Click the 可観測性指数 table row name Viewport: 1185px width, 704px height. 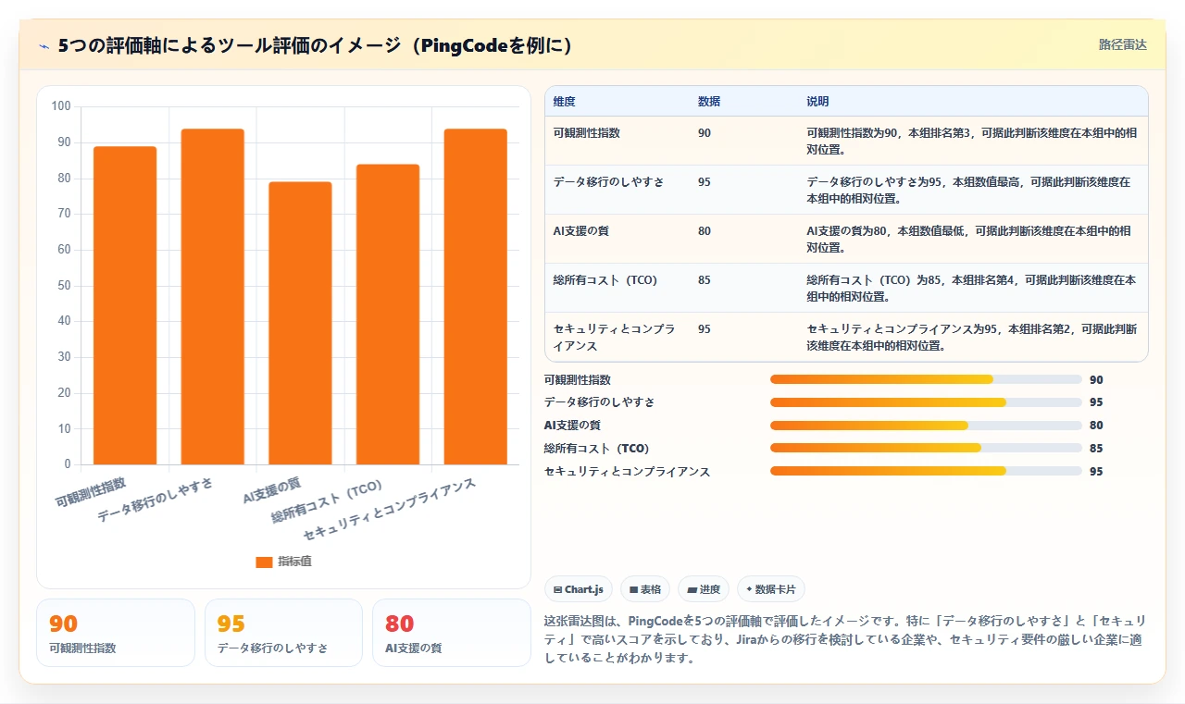click(x=586, y=133)
